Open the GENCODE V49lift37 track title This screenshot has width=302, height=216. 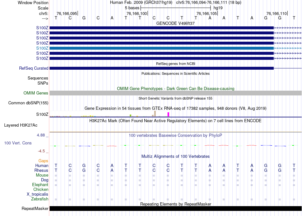pyautogui.click(x=175, y=23)
